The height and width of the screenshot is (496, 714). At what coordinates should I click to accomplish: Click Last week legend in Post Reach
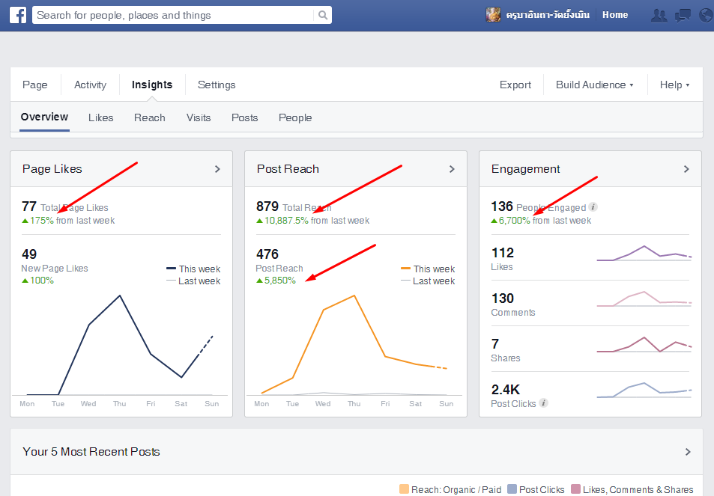tap(428, 281)
